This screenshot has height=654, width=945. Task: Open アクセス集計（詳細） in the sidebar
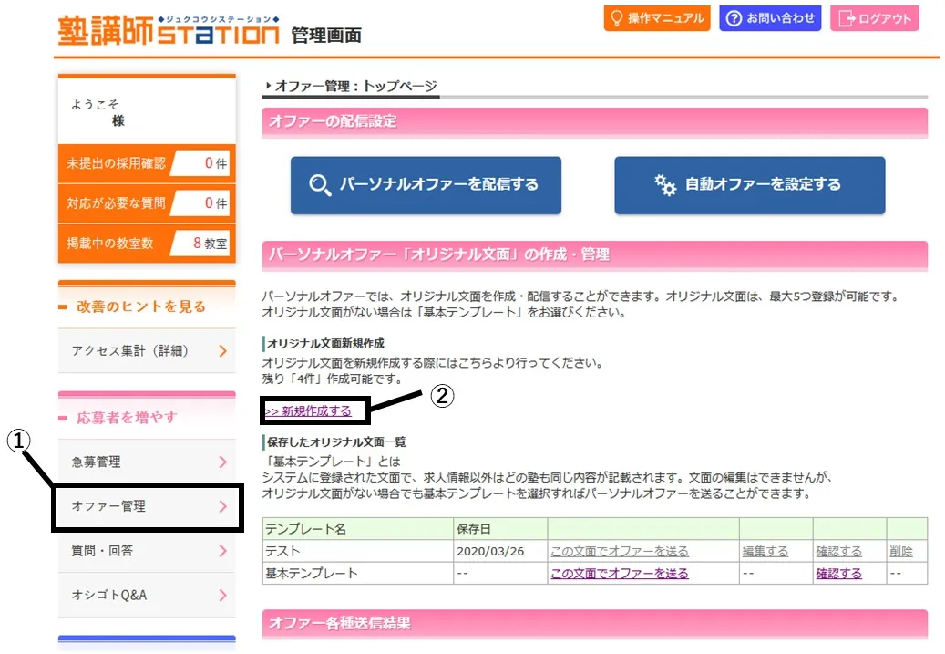tap(146, 351)
